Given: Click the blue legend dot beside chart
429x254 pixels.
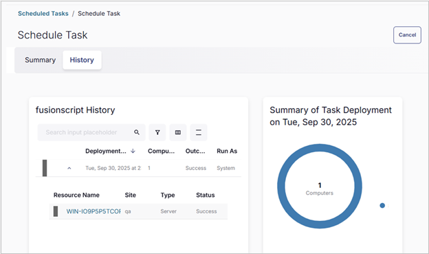Looking at the screenshot, I should click(x=382, y=206).
